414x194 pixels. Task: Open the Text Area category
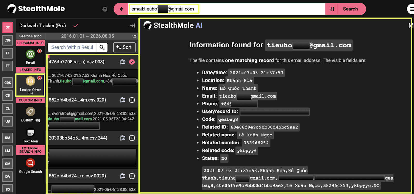click(x=31, y=136)
